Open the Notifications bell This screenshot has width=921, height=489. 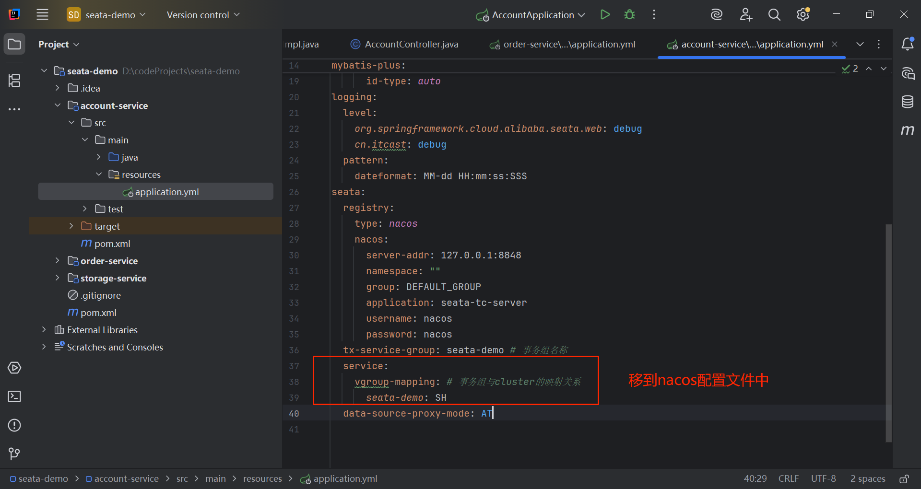click(908, 44)
